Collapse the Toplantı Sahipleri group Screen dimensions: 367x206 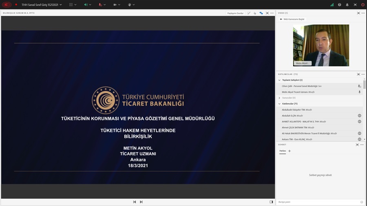279,80
